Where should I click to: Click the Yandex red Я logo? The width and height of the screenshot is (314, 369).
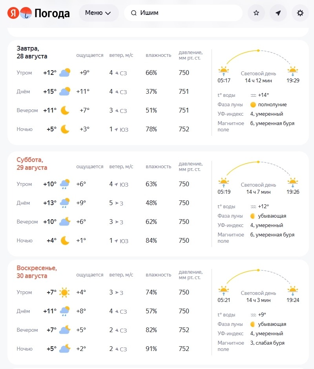click(x=13, y=13)
